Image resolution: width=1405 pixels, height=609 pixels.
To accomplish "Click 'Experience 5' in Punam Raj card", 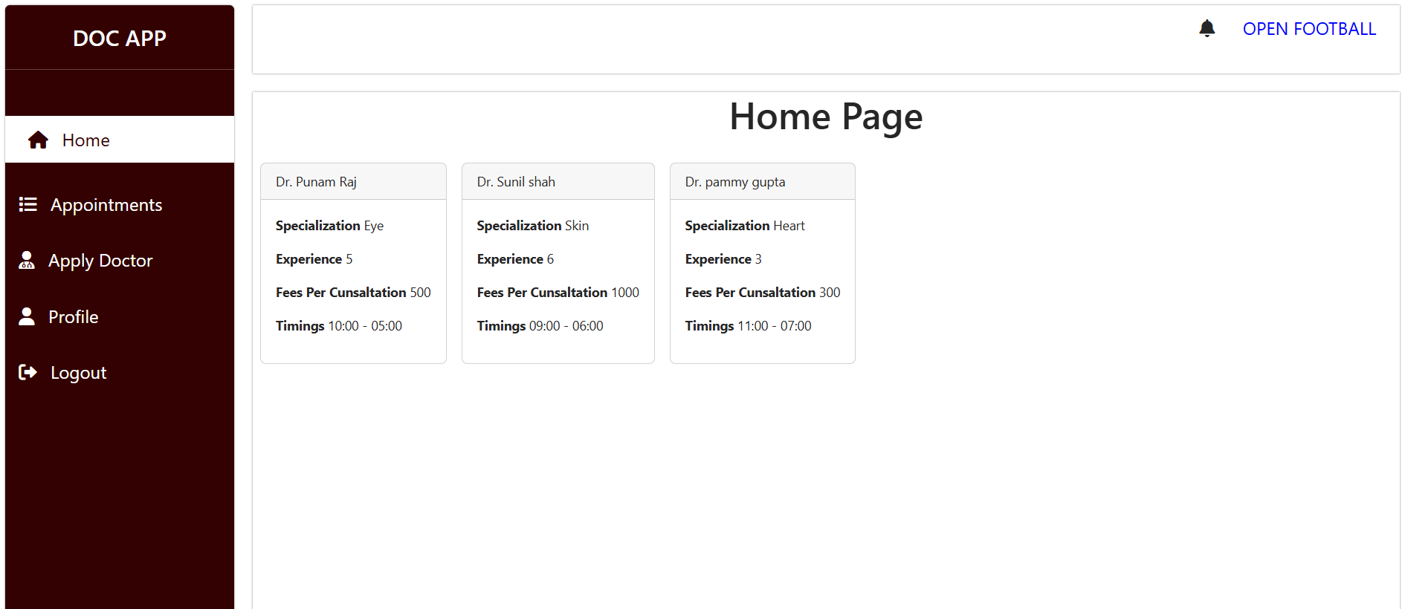I will coord(314,259).
